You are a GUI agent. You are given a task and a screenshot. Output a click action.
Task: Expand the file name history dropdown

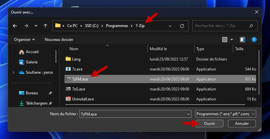(188, 114)
